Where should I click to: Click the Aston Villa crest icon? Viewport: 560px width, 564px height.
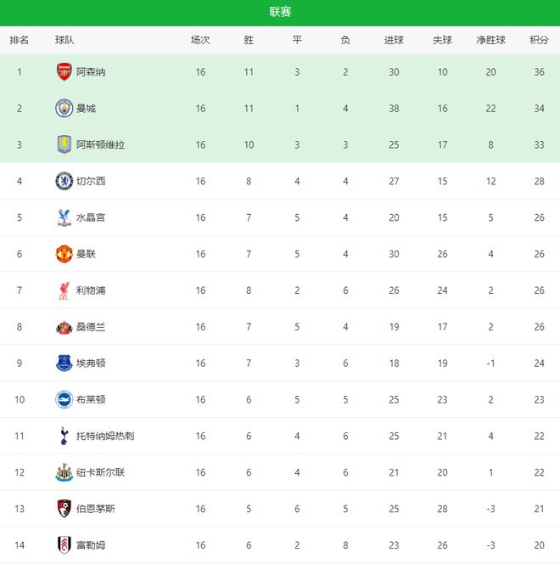coord(64,144)
